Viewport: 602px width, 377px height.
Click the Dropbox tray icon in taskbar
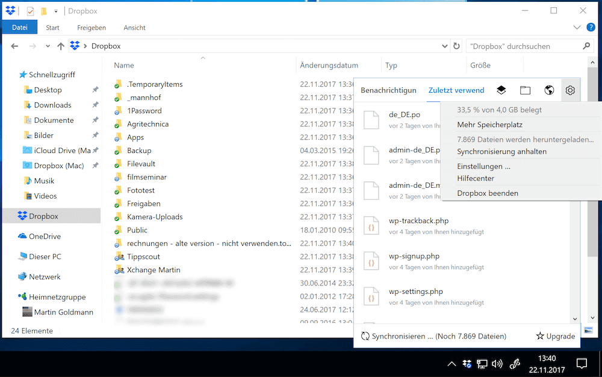(467, 364)
